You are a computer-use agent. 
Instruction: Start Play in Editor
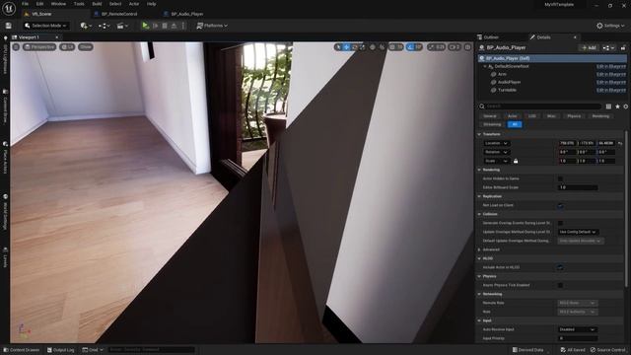(x=145, y=26)
